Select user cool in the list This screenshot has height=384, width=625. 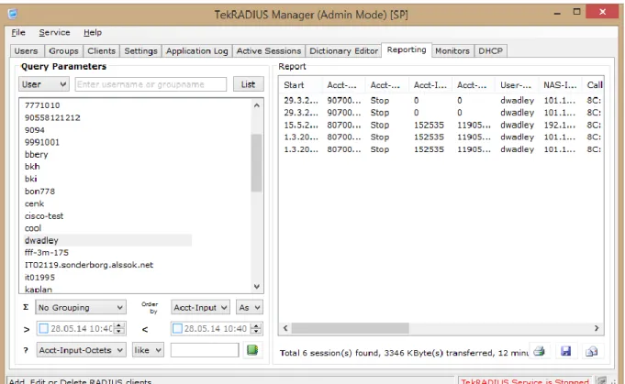33,228
